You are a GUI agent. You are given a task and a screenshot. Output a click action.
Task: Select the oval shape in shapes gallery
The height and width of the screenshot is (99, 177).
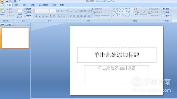click(x=129, y=9)
